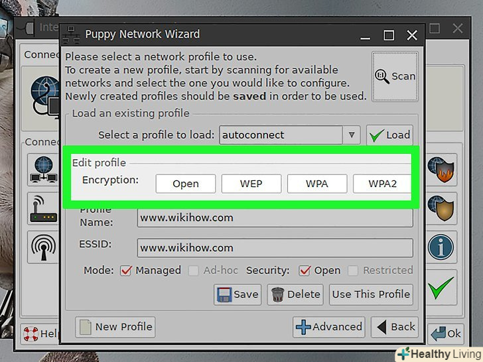
Task: Click firewall flame shield icon in background window
Action: click(x=441, y=170)
